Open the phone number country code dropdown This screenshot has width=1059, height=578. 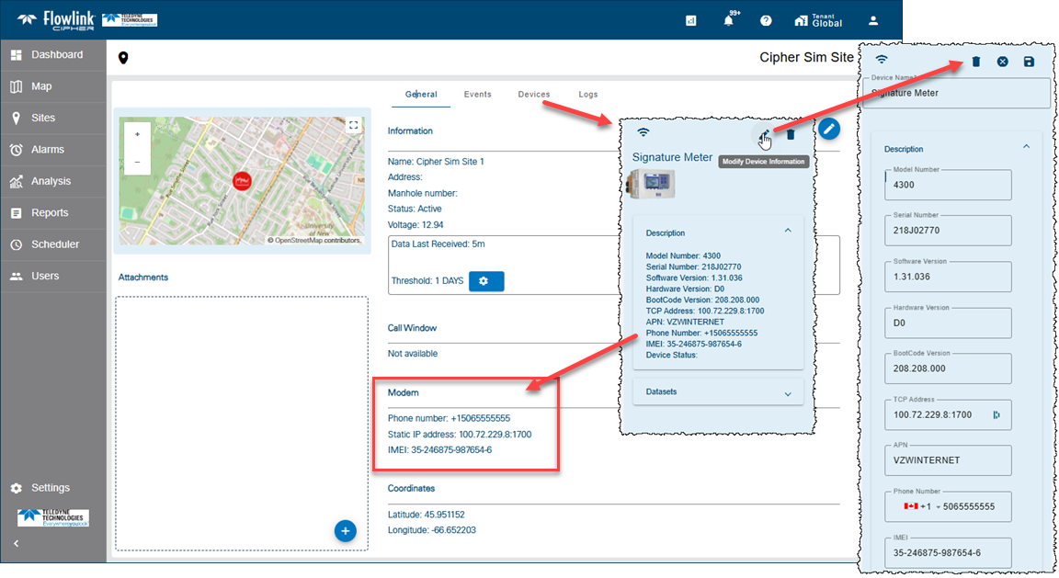click(939, 506)
